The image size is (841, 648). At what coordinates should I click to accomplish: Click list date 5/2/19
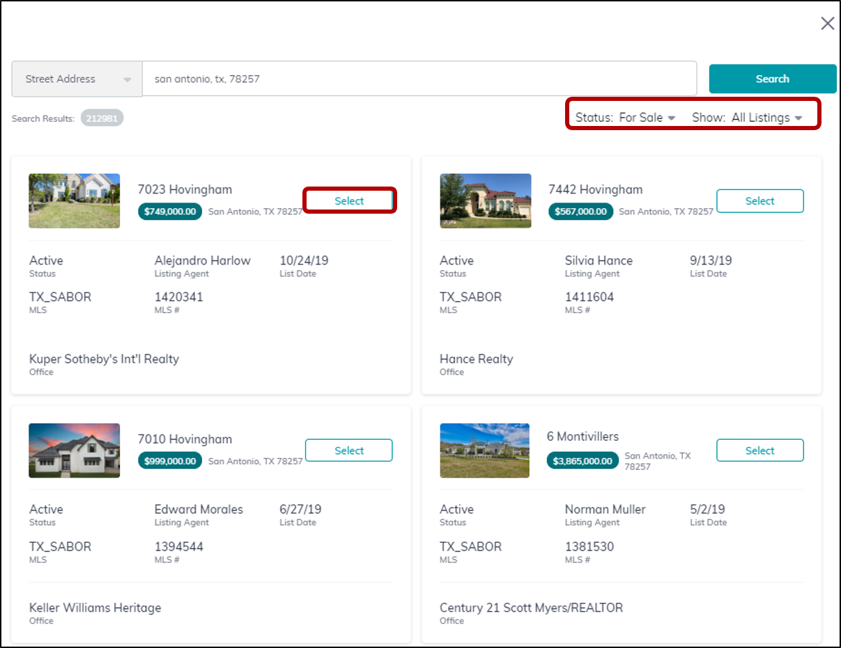point(707,509)
